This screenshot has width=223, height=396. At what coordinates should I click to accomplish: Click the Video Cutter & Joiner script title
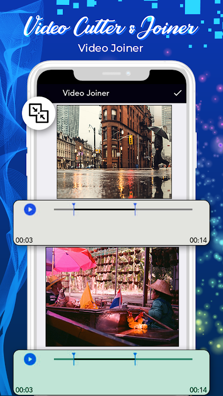pyautogui.click(x=111, y=28)
